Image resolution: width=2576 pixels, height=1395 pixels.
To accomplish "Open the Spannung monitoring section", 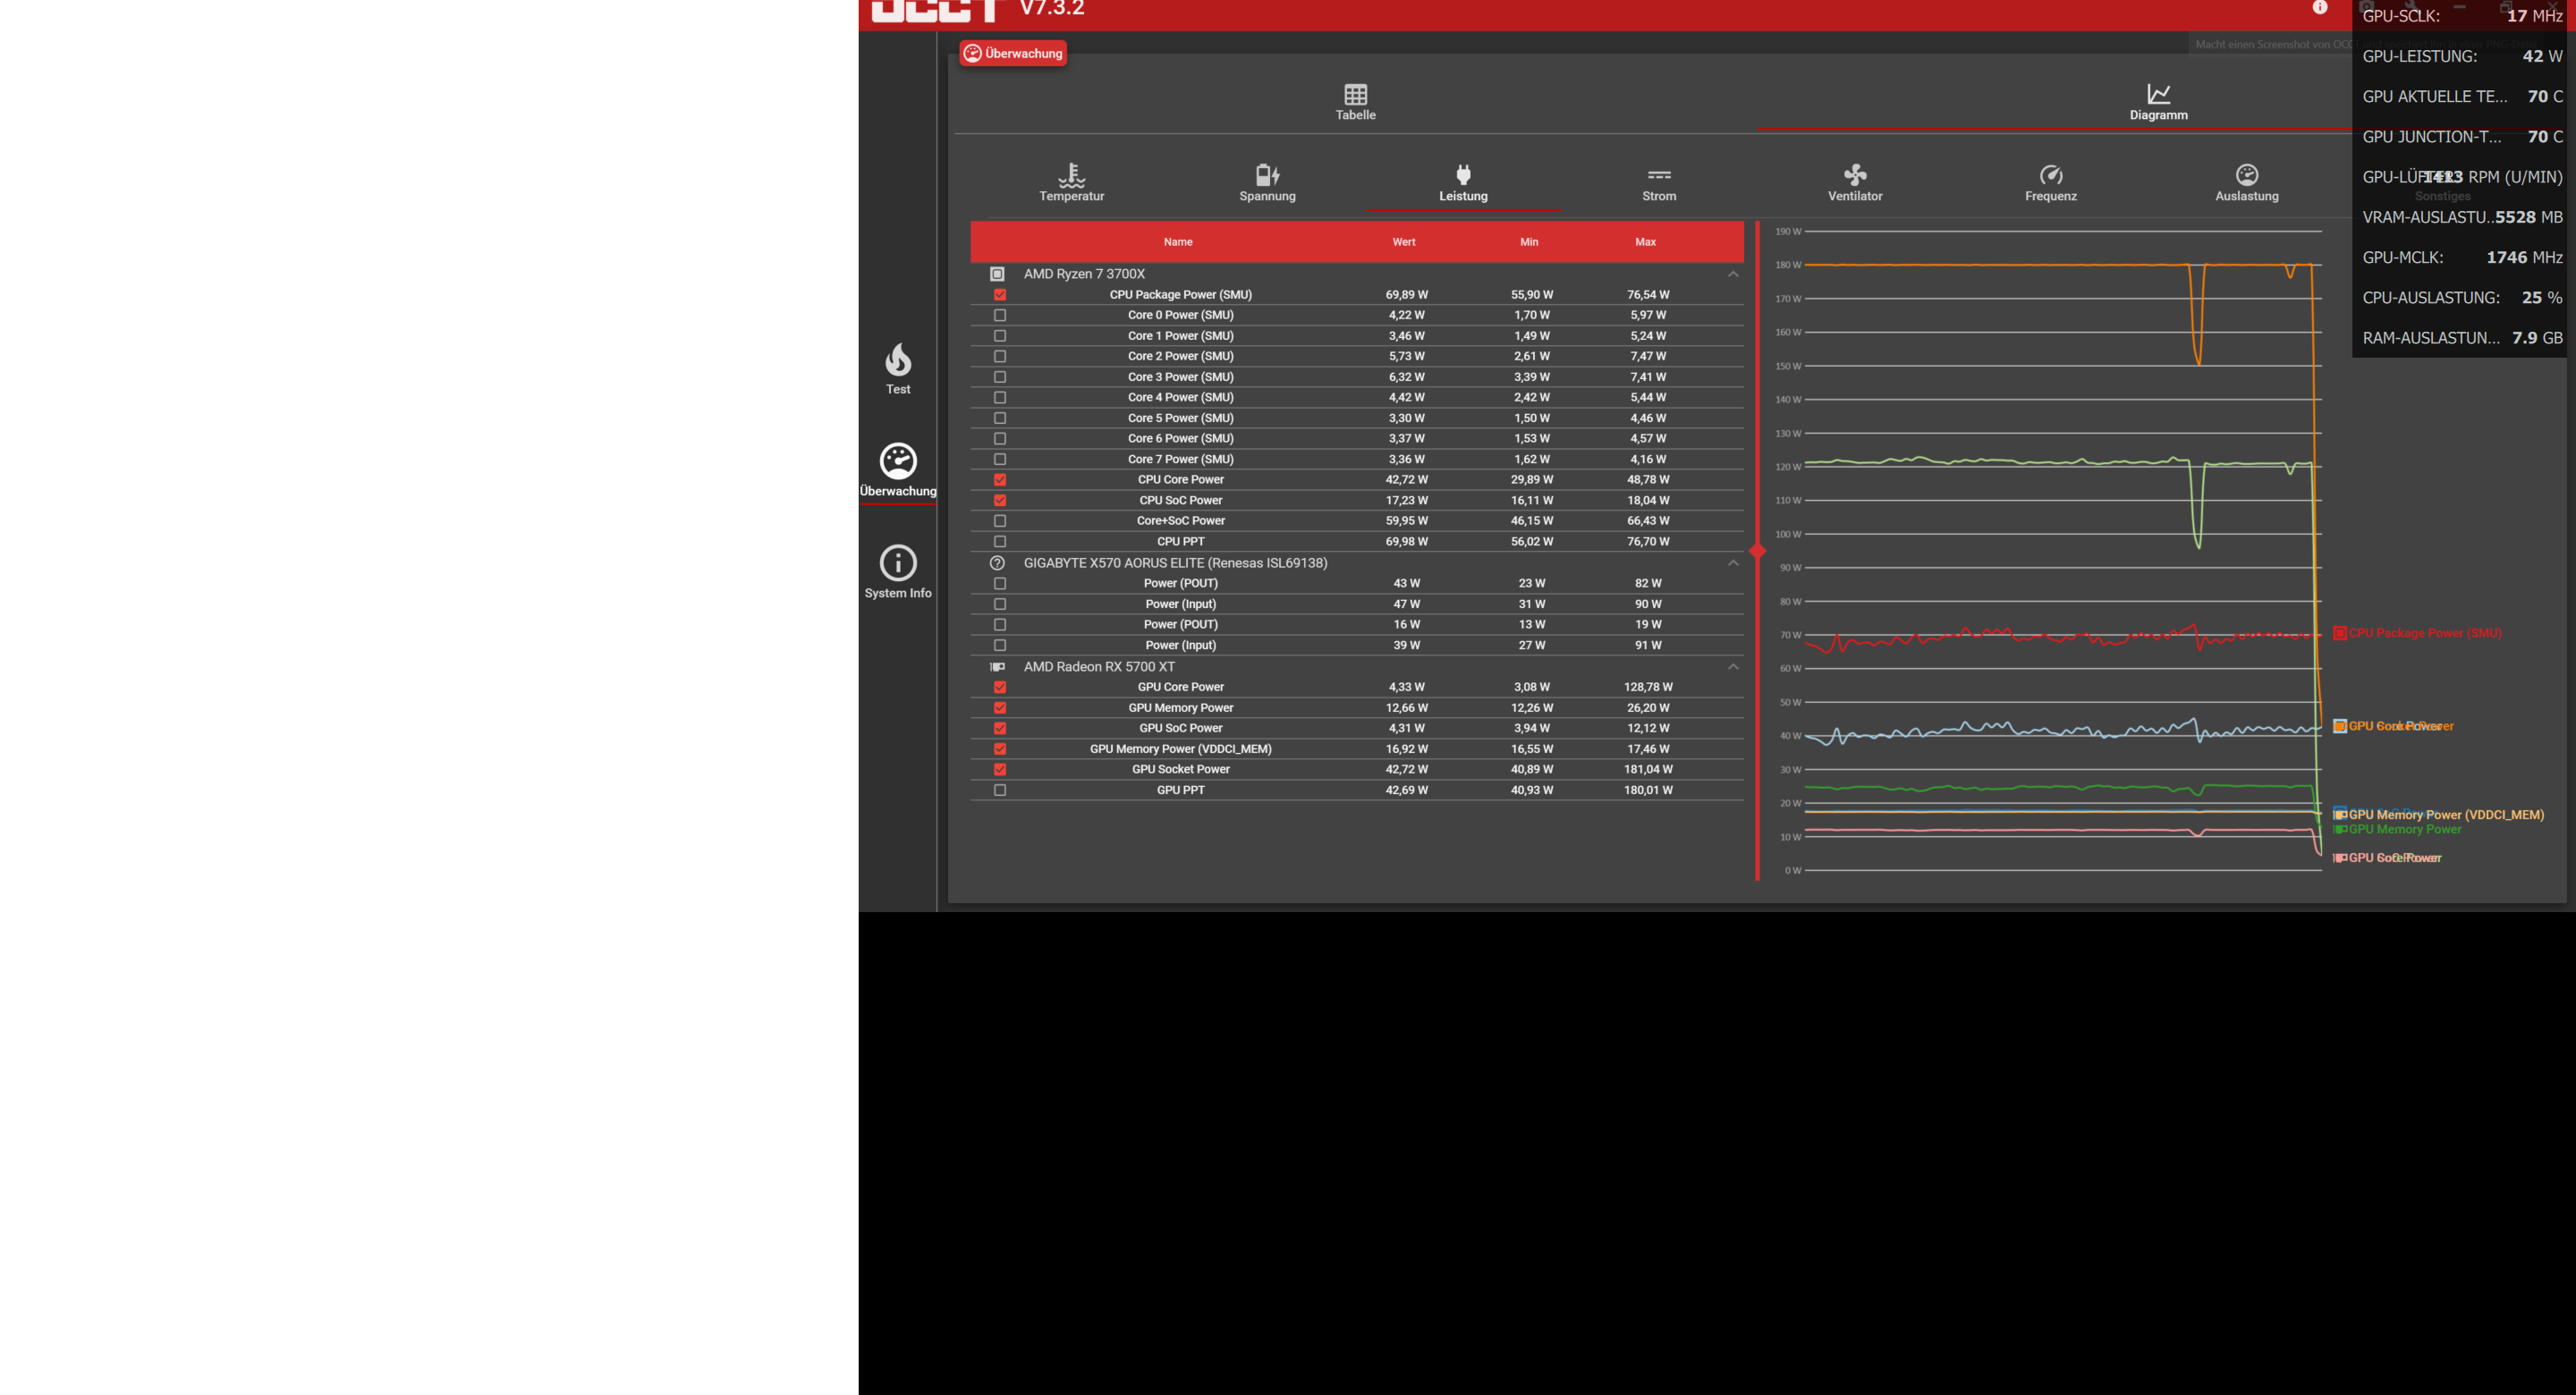I will [x=1267, y=182].
